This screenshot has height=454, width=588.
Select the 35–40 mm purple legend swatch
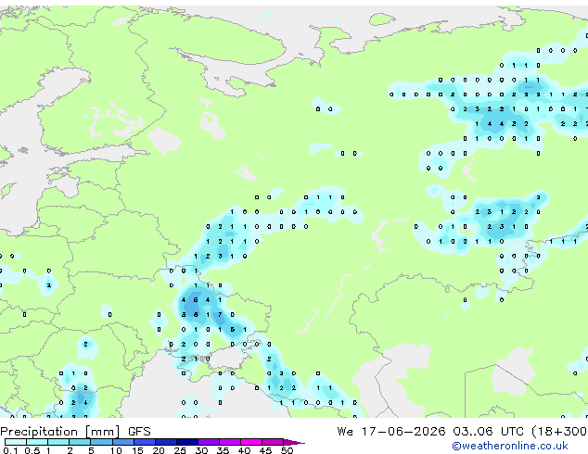(230, 442)
